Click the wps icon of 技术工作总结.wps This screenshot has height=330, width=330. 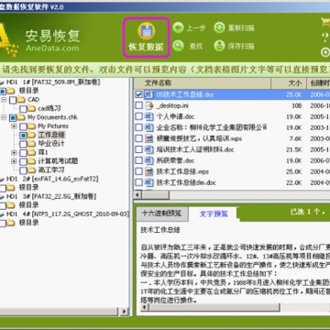(x=148, y=171)
